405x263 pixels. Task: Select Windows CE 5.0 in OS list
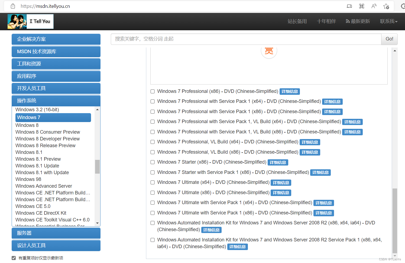(33, 206)
